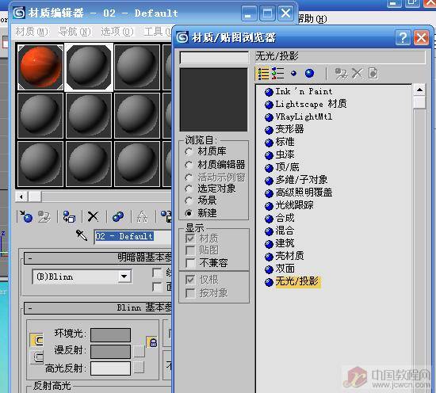This screenshot has width=436, height=393.
Task: Open 导航(N) menu in Material Editor
Action: tap(75, 32)
